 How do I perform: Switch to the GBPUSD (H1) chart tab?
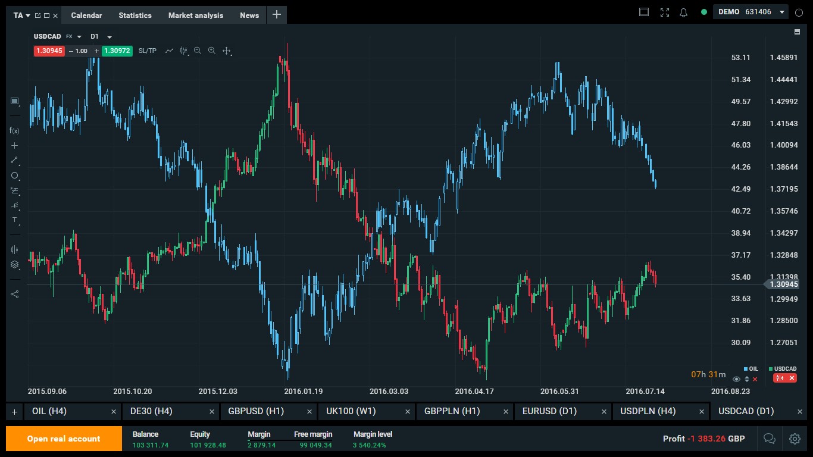tap(256, 411)
